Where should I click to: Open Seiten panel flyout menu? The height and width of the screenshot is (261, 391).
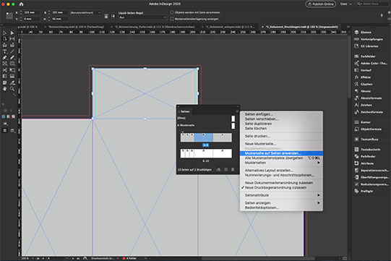point(237,111)
